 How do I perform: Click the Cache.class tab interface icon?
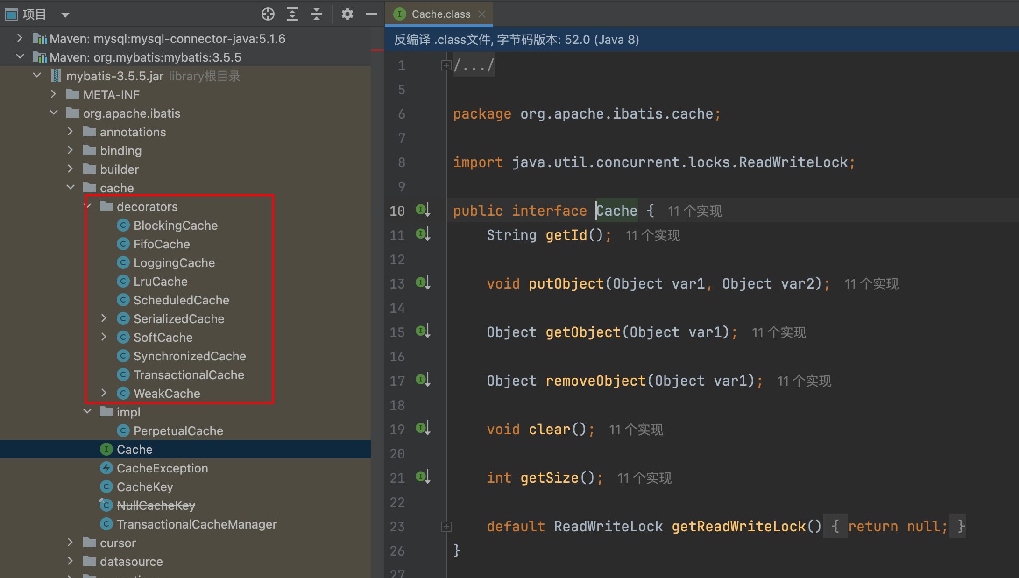[x=400, y=14]
